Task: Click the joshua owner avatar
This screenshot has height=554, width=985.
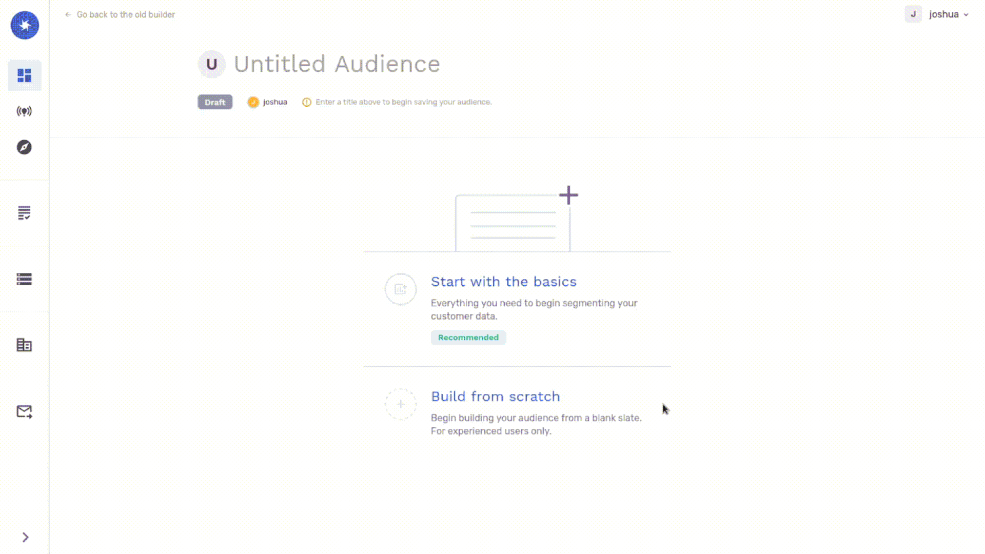Action: click(253, 102)
